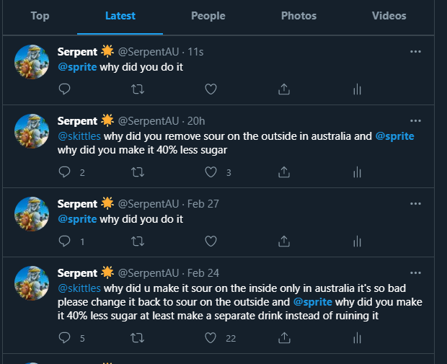
Task: Switch to the Photos tab
Action: click(x=298, y=16)
